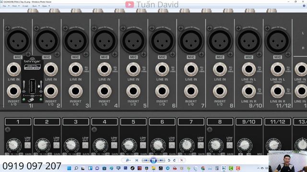The width and height of the screenshot is (307, 172).
Task: Open Photo Viewer help question-mark icon
Action: click(304, 6)
